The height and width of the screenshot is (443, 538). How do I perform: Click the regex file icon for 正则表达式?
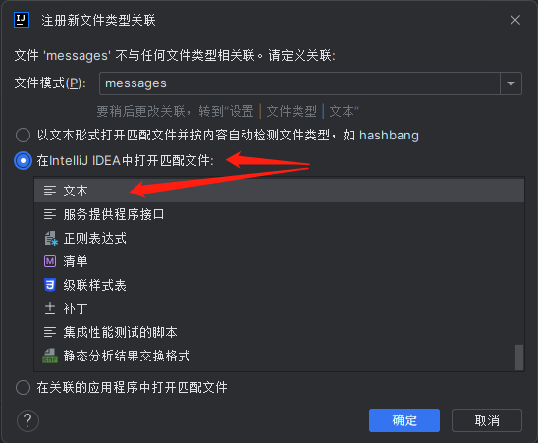51,238
